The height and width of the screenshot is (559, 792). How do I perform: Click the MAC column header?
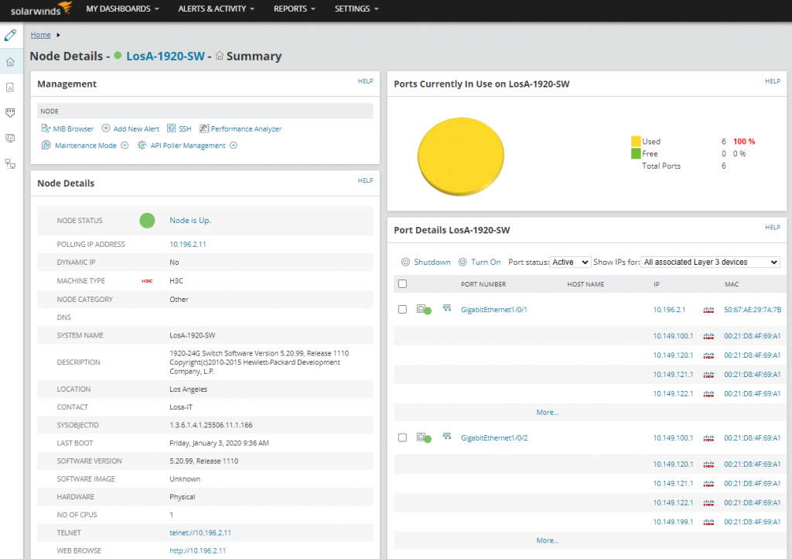pyautogui.click(x=732, y=285)
